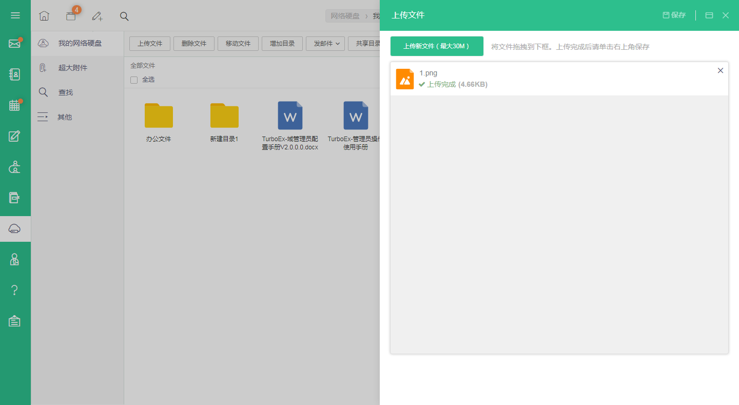Image resolution: width=739 pixels, height=405 pixels.
Task: Click the stacked-documents icon in the sidebar
Action: pyautogui.click(x=15, y=198)
